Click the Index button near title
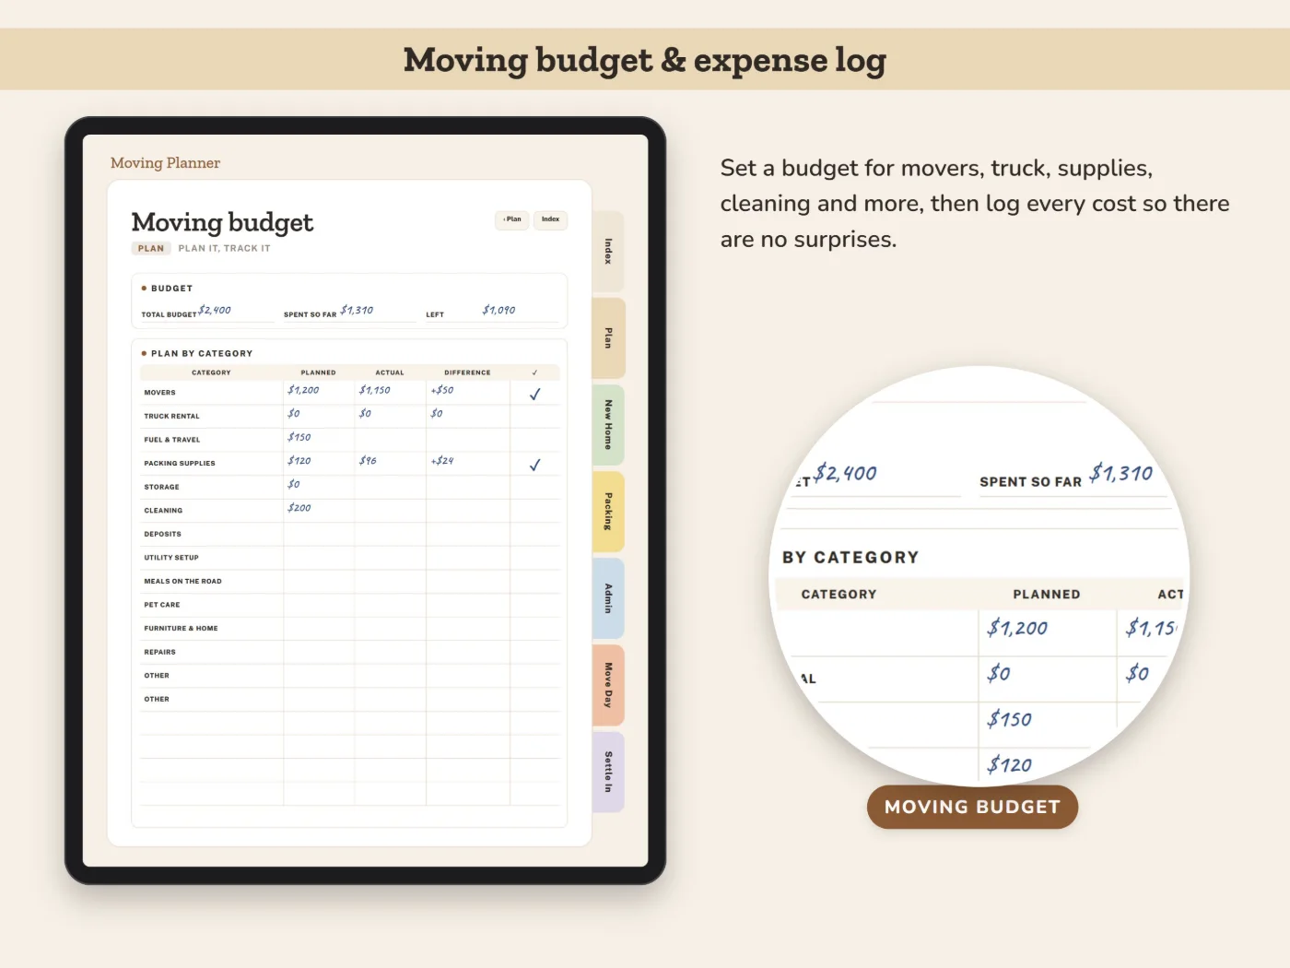1290x968 pixels. (550, 219)
